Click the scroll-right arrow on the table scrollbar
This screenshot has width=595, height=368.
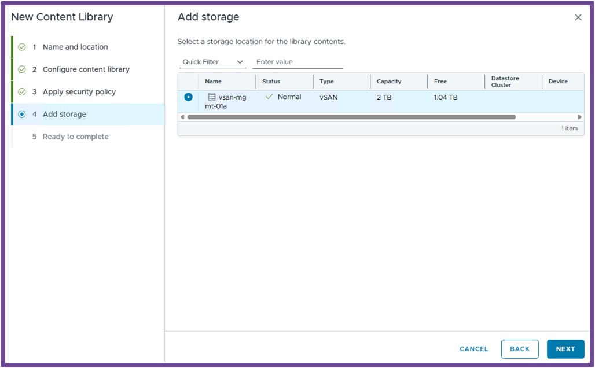coord(579,117)
